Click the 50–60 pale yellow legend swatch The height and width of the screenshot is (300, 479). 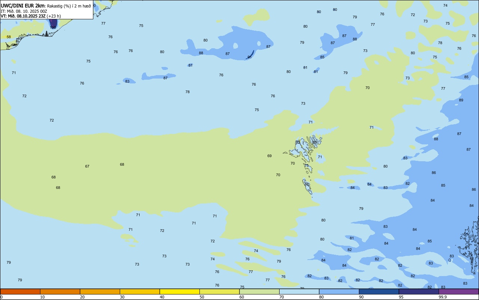219,291
